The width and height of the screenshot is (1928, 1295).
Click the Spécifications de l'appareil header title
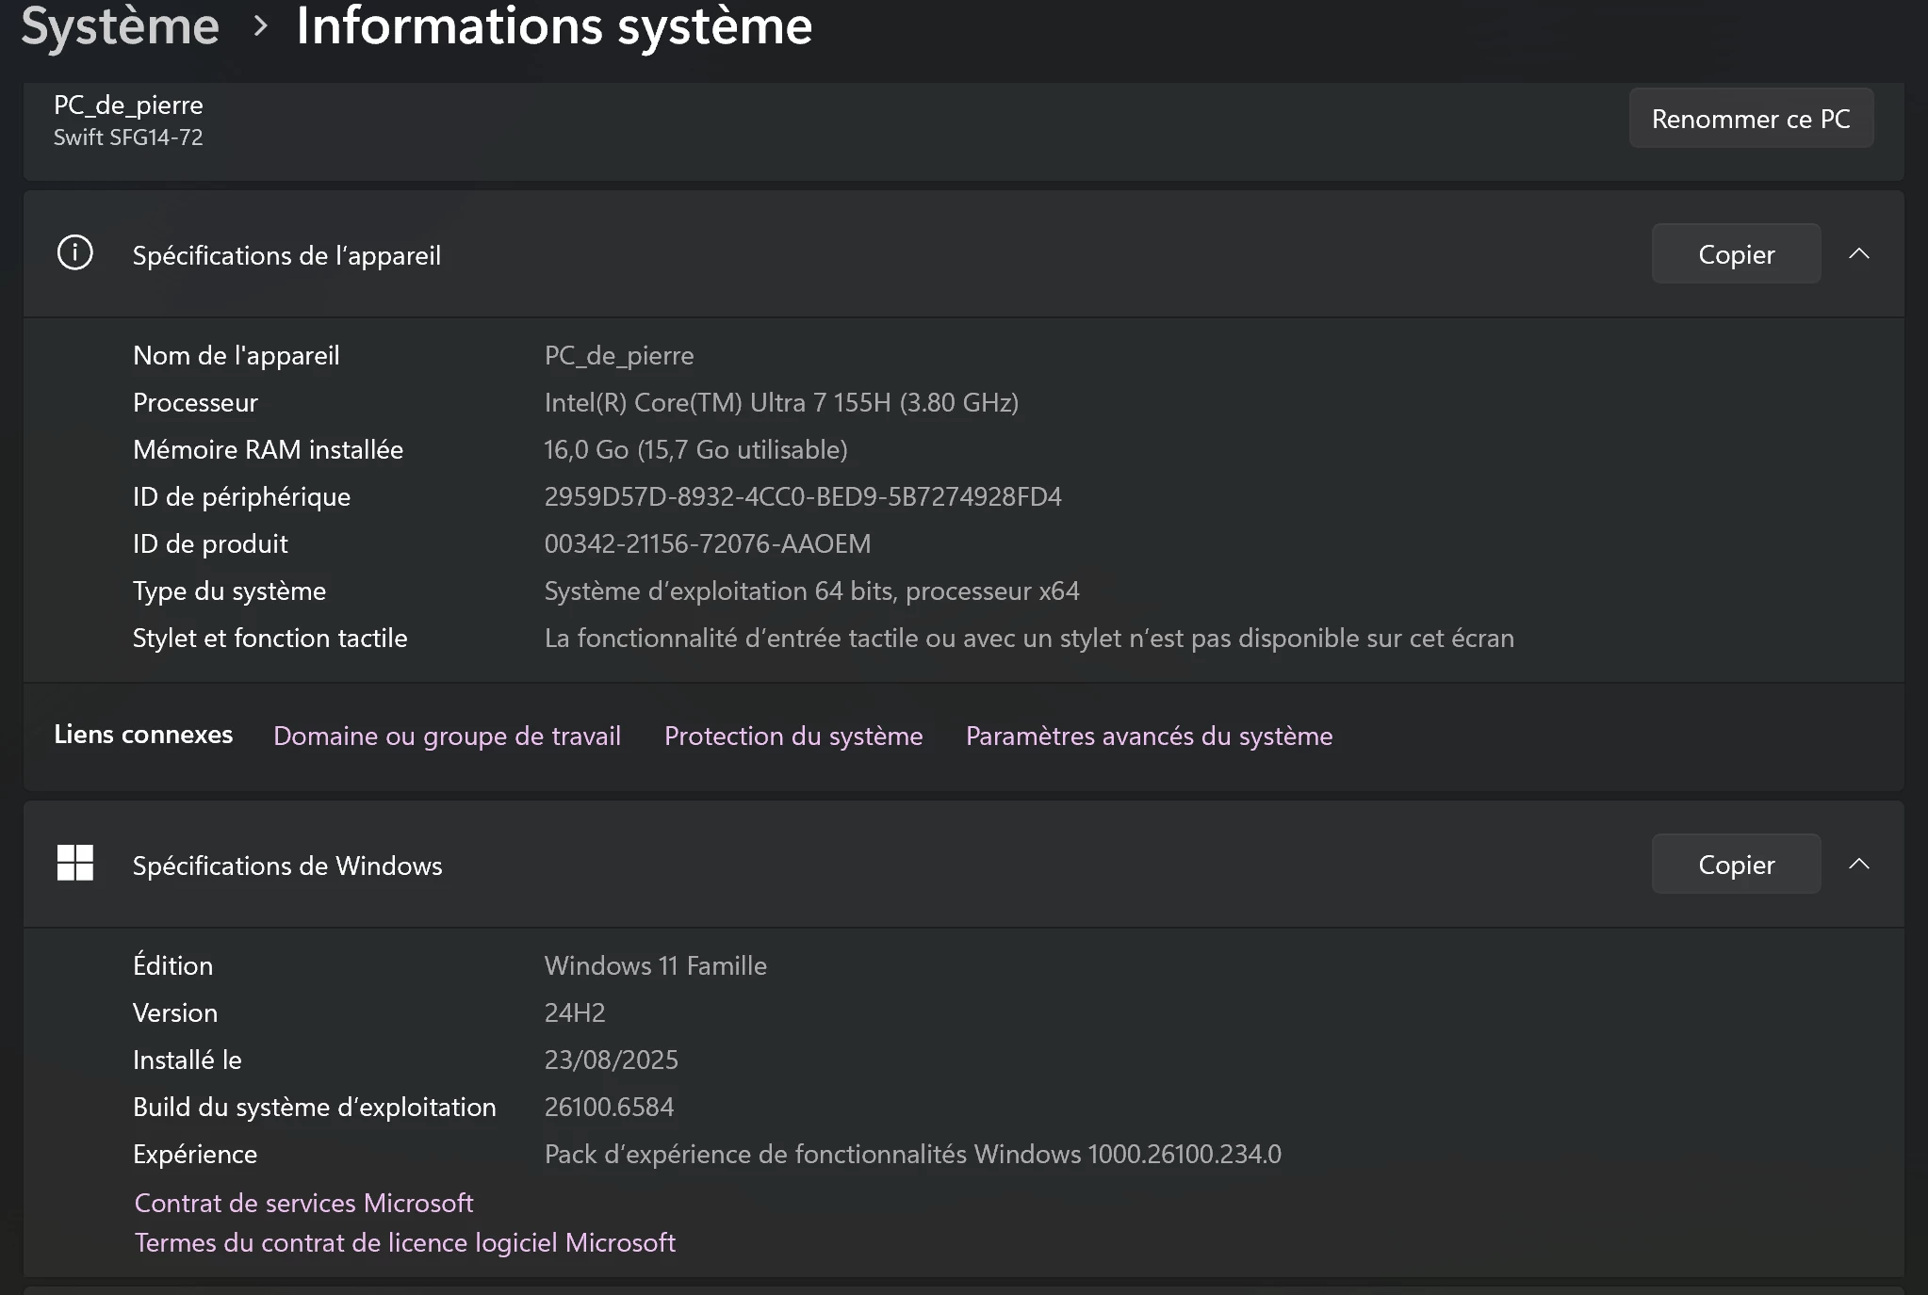(286, 255)
